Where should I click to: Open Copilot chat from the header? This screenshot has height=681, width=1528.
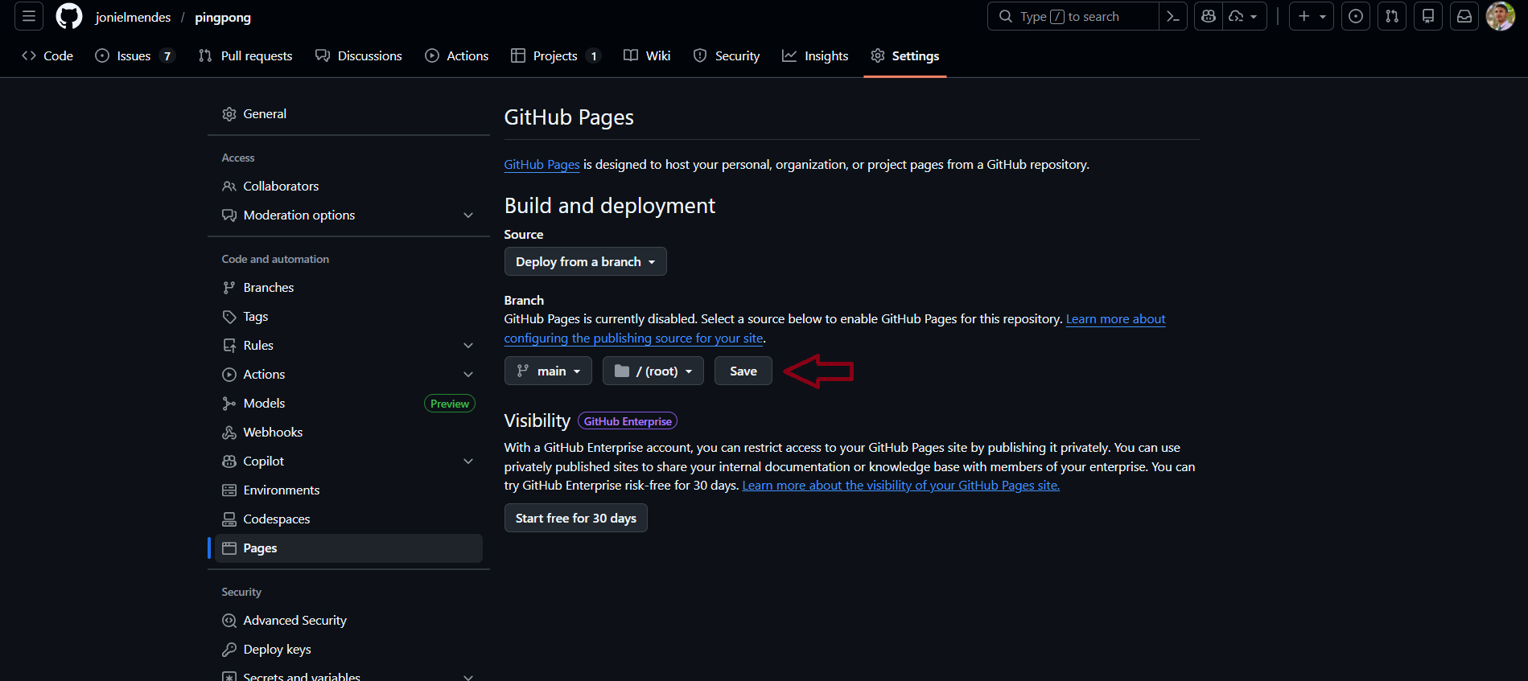pos(1209,16)
